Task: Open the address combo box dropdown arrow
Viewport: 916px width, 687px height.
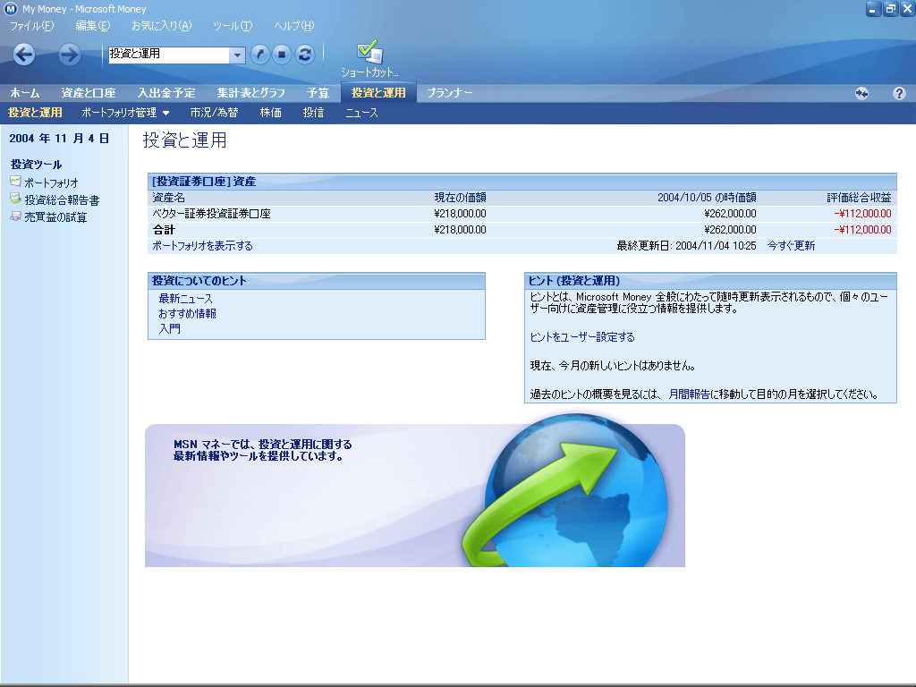Action: click(236, 55)
